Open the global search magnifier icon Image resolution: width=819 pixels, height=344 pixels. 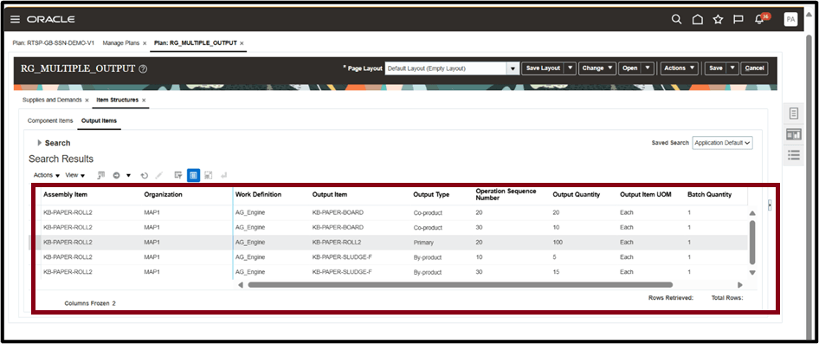pos(676,19)
